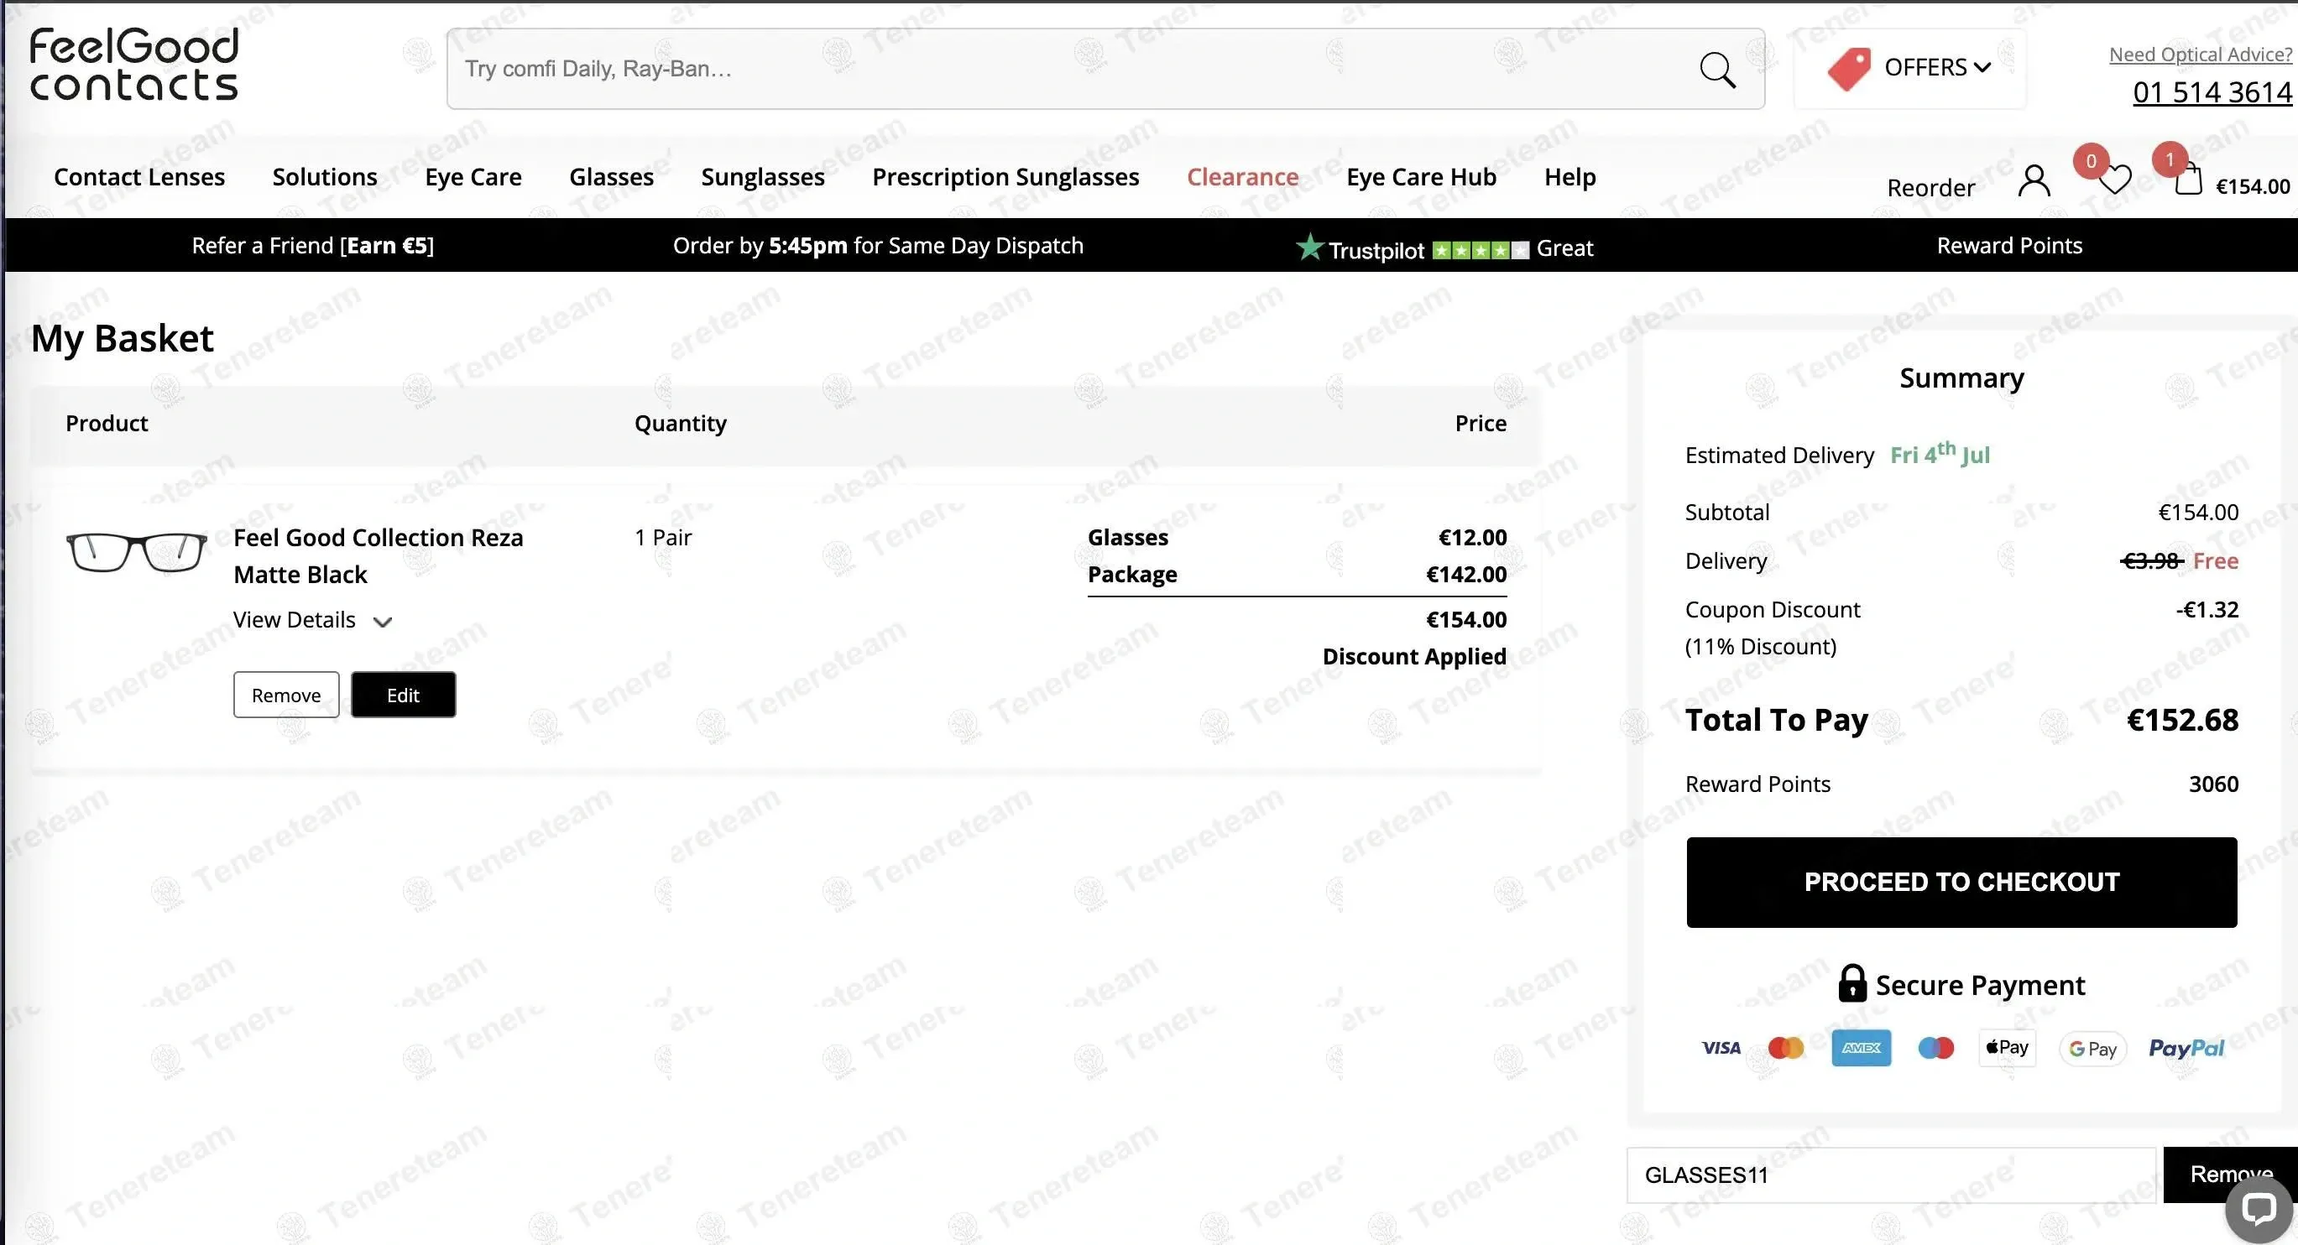Click the '1 Pair' quantity
This screenshot has width=2298, height=1245.
[x=663, y=537]
